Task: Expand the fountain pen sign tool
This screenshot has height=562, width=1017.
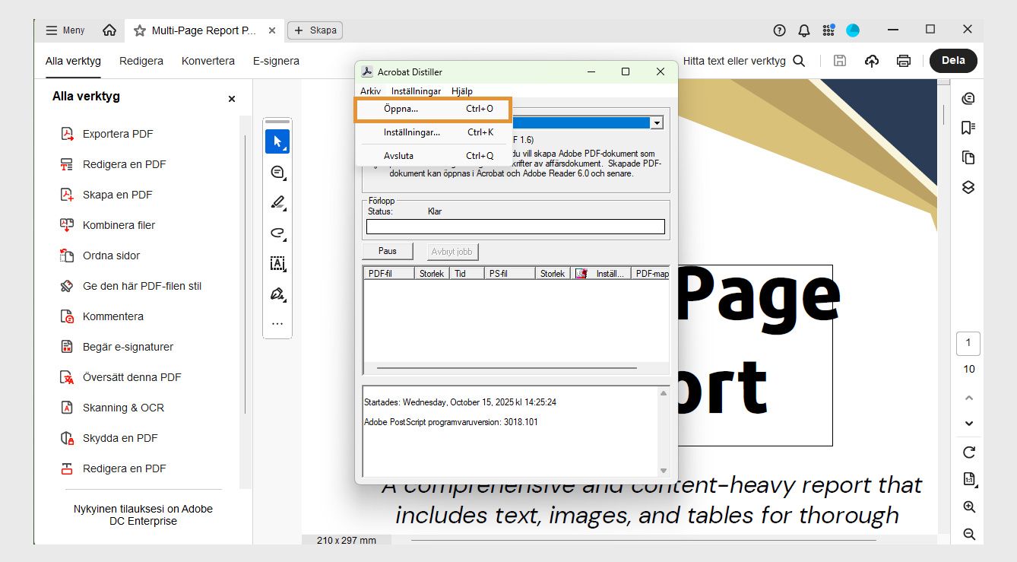Action: click(277, 294)
